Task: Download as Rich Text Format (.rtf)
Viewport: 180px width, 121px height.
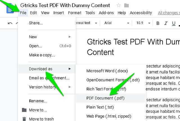Action: (111, 89)
